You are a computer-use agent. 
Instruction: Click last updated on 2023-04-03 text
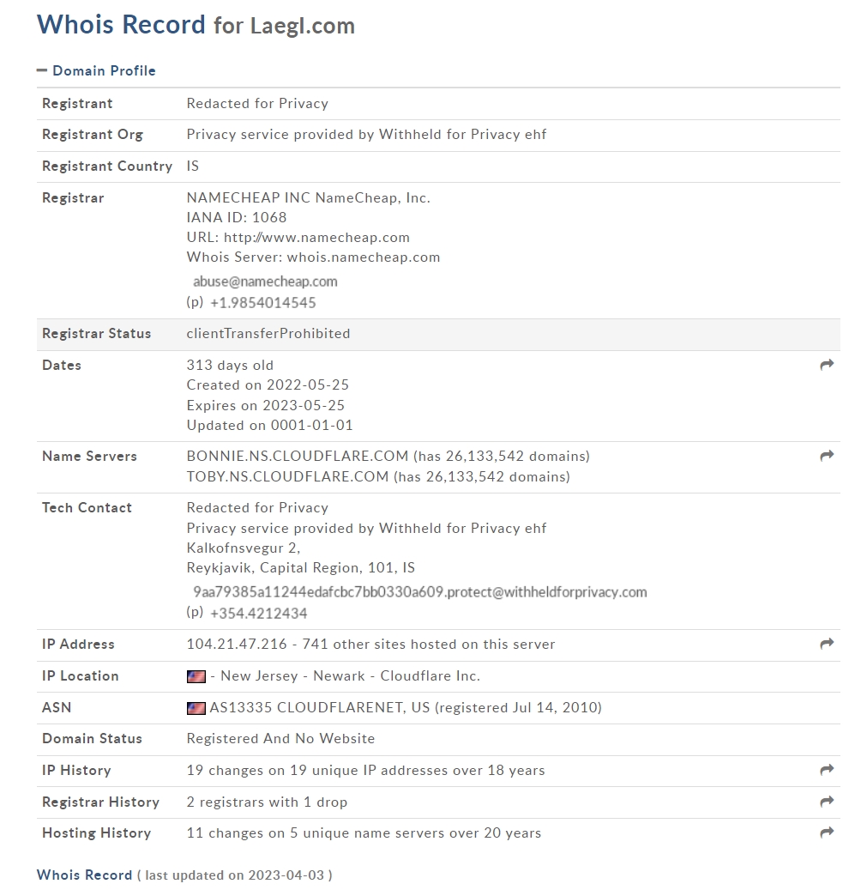click(234, 875)
